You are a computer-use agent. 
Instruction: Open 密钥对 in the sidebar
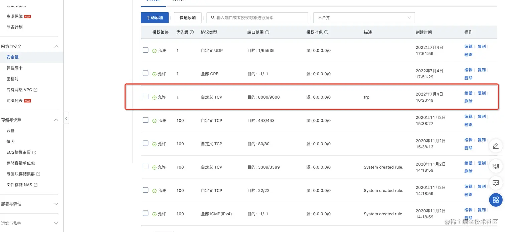[x=13, y=79]
